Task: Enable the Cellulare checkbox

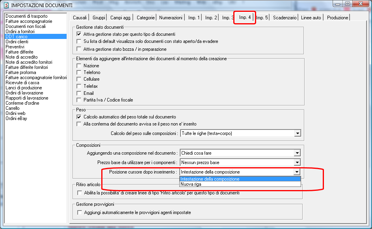Action: [x=79, y=79]
